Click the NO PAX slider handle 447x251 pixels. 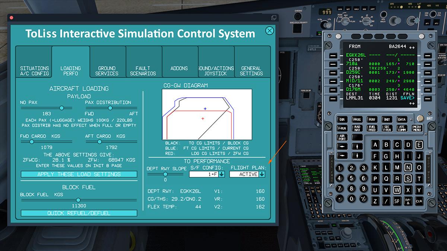pos(61,108)
